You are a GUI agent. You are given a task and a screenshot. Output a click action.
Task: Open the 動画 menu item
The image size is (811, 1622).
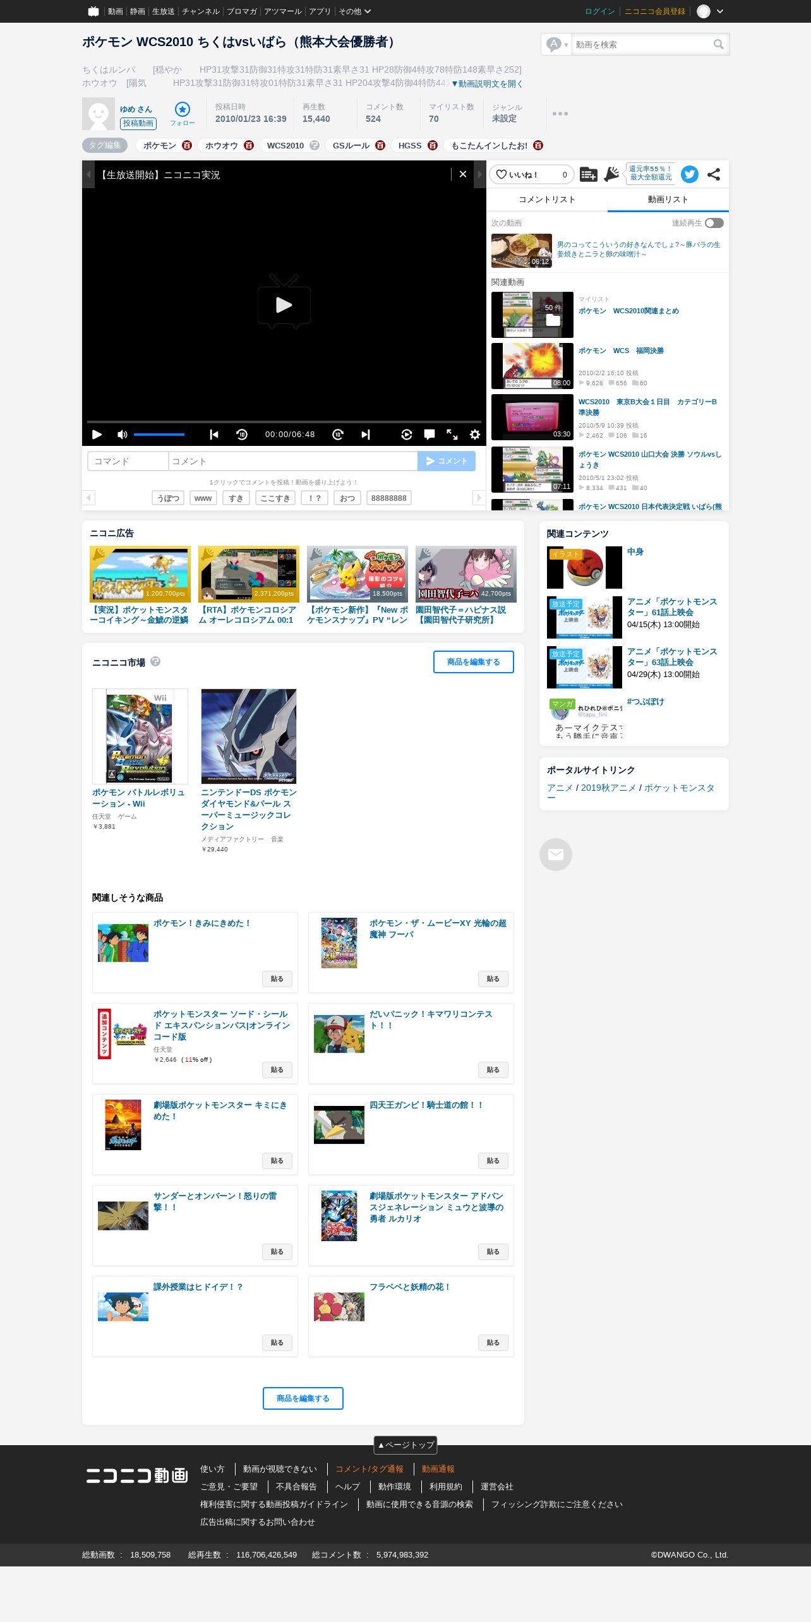point(115,11)
